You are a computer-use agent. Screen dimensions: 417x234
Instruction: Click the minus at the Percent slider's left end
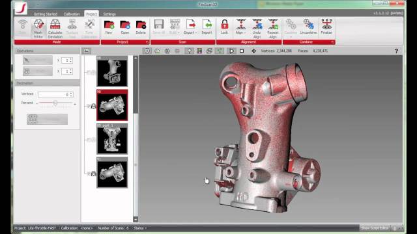(37, 103)
